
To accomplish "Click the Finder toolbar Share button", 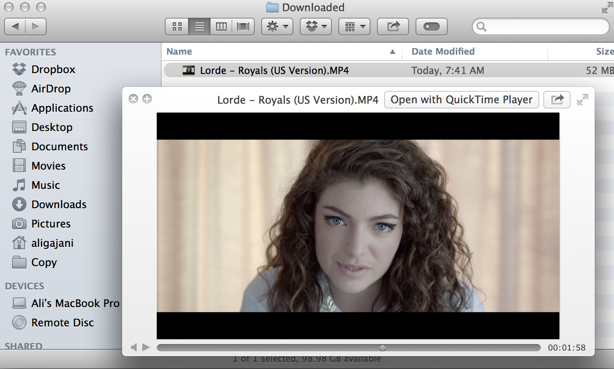I will pyautogui.click(x=393, y=27).
